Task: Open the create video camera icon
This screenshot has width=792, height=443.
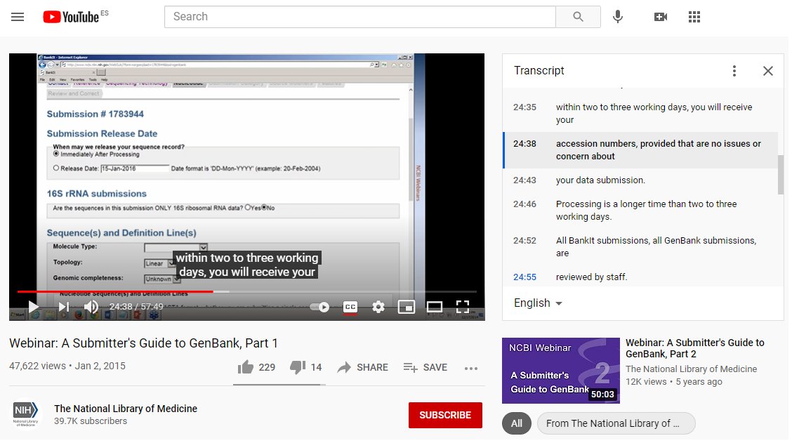Action: 660,17
